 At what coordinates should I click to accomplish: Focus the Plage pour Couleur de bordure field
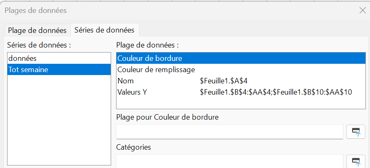pyautogui.click(x=229, y=132)
